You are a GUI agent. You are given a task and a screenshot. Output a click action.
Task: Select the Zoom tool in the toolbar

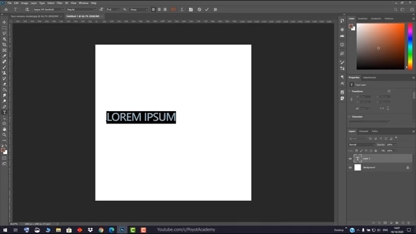pos(5,135)
